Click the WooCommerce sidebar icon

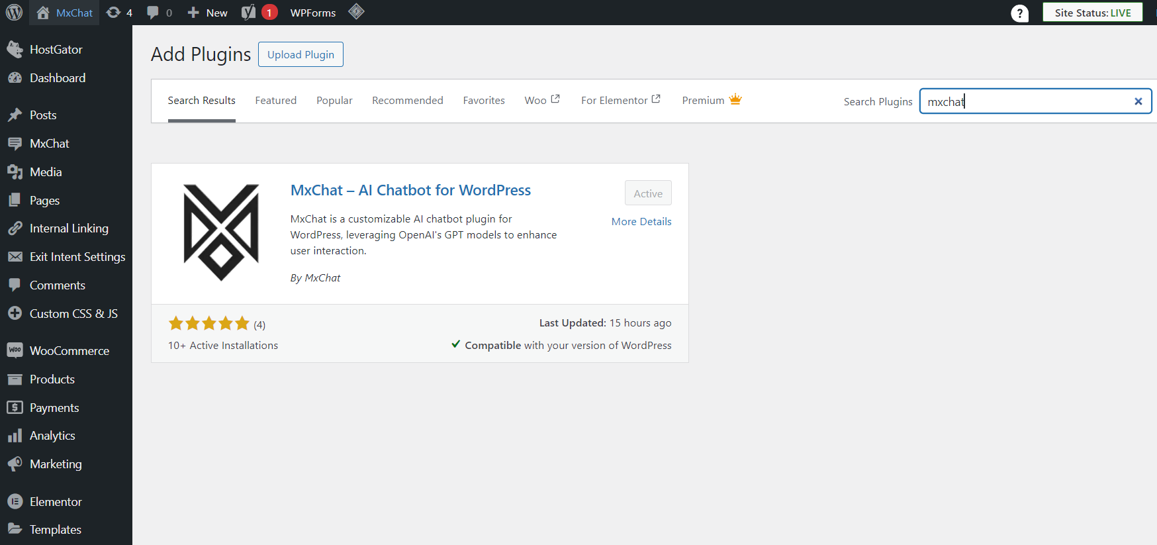coord(15,350)
